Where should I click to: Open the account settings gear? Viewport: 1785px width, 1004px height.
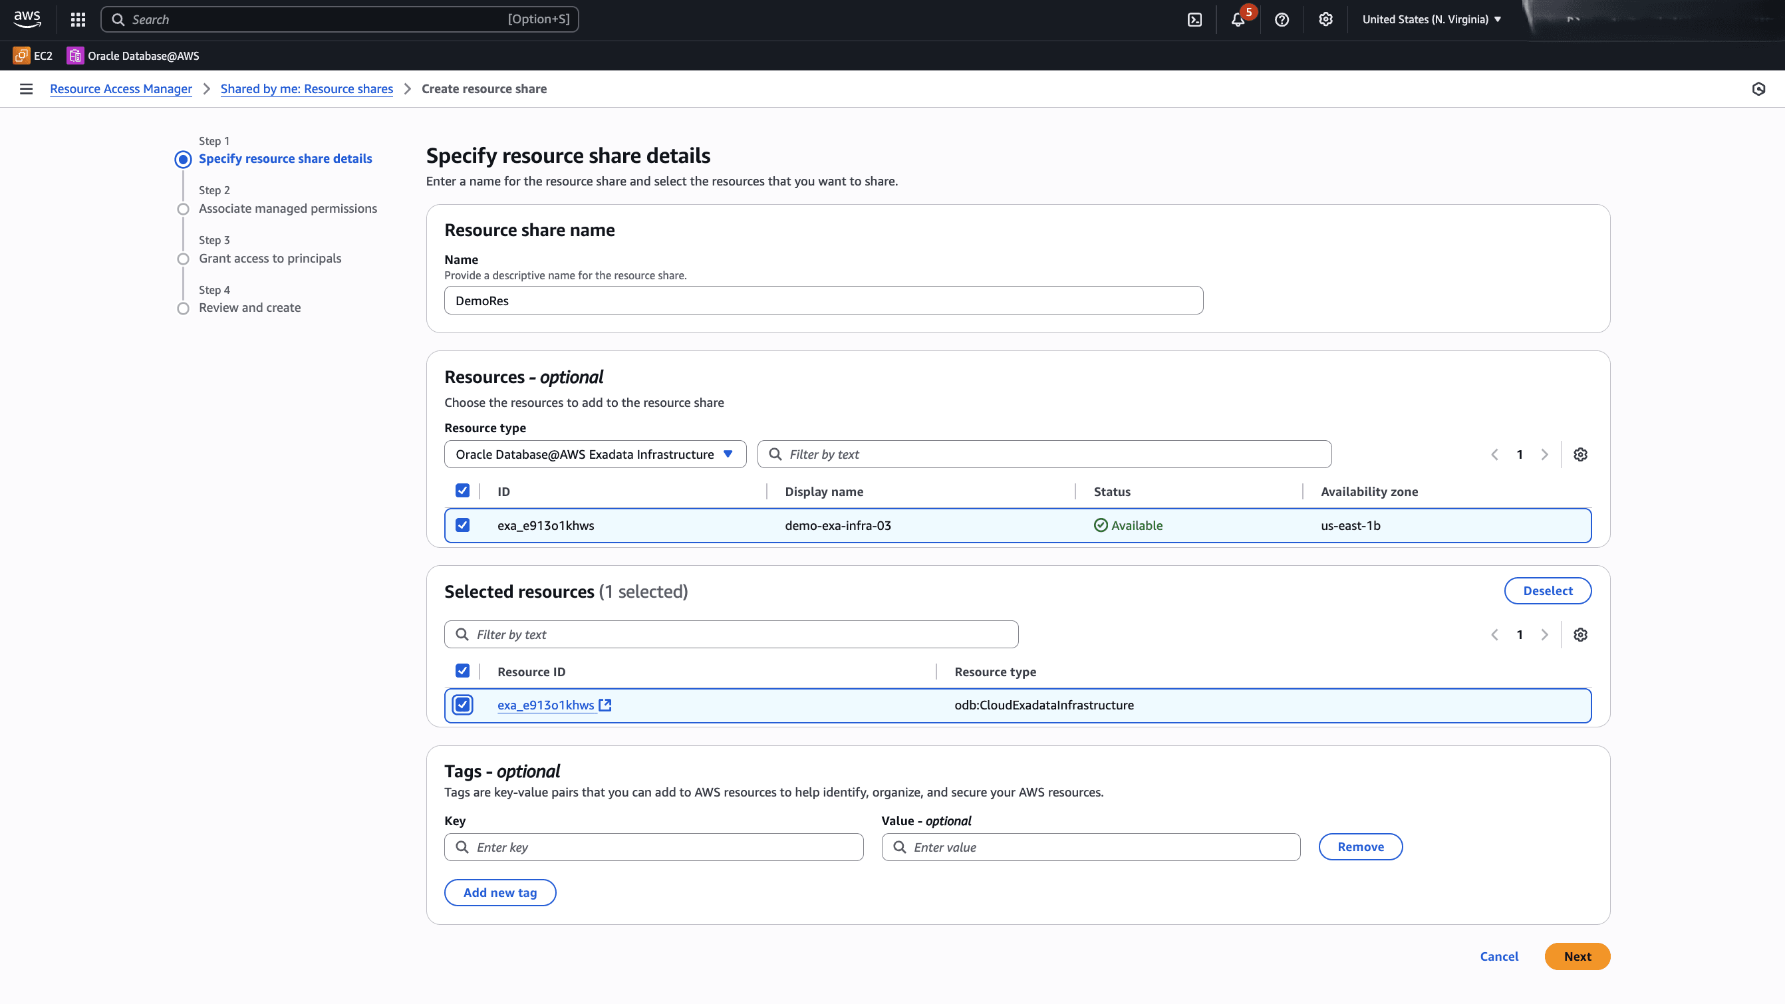click(1325, 19)
